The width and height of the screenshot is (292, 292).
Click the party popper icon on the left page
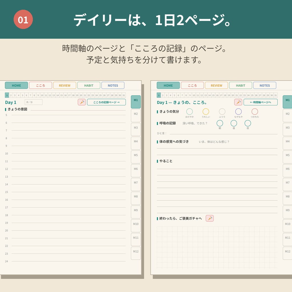pyautogui.click(x=82, y=102)
